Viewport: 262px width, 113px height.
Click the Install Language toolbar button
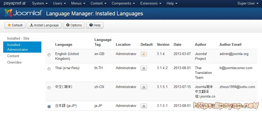point(44,25)
